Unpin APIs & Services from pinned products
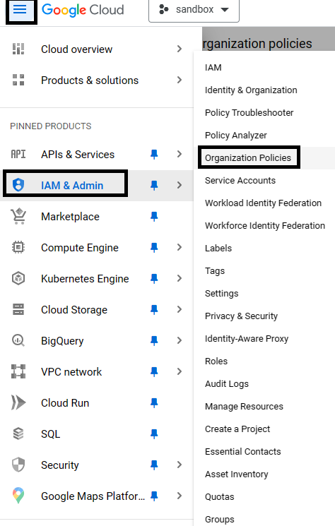The image size is (335, 526). tap(154, 155)
